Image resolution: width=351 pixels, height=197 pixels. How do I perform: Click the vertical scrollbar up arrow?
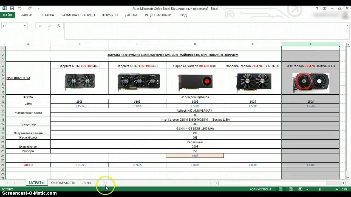(x=348, y=44)
